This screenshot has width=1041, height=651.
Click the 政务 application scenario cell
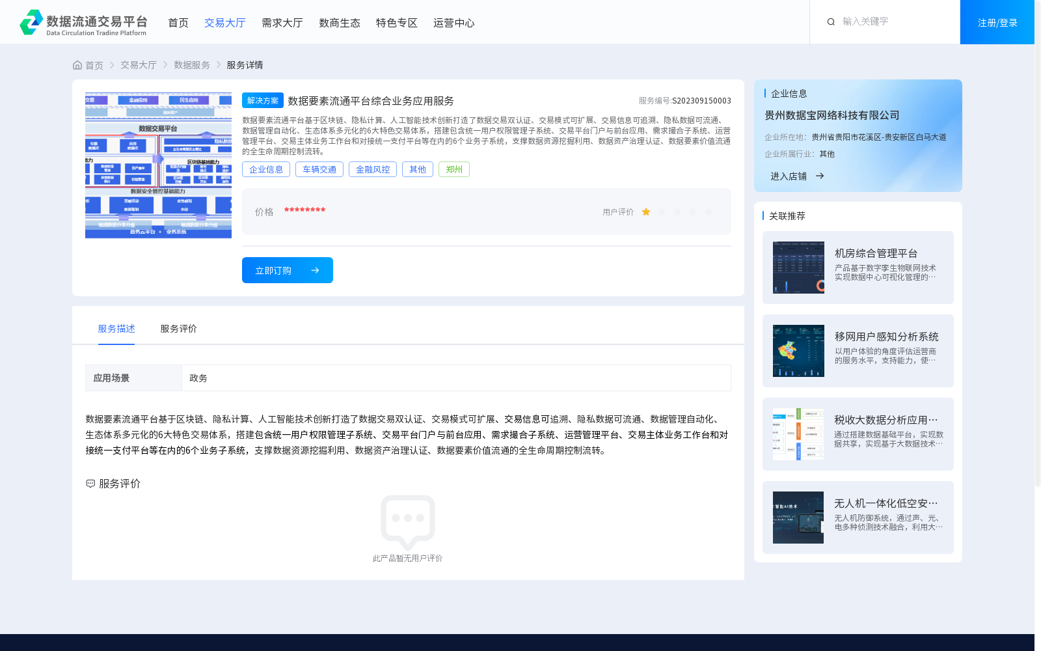click(x=456, y=378)
